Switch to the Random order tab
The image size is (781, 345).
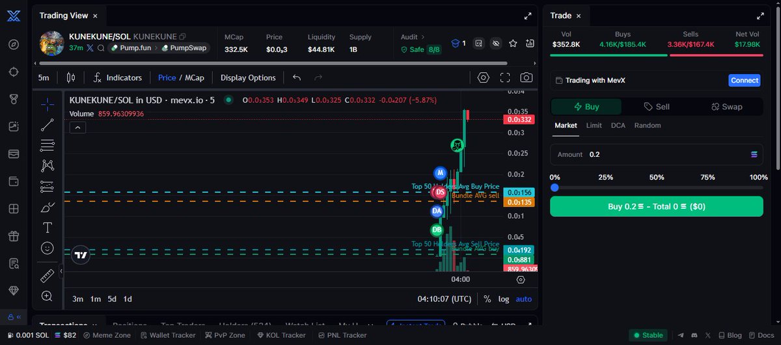(x=648, y=126)
